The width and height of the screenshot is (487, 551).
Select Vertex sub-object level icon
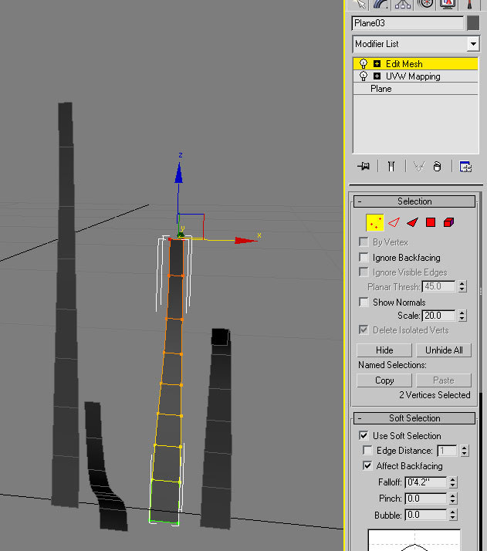click(375, 222)
